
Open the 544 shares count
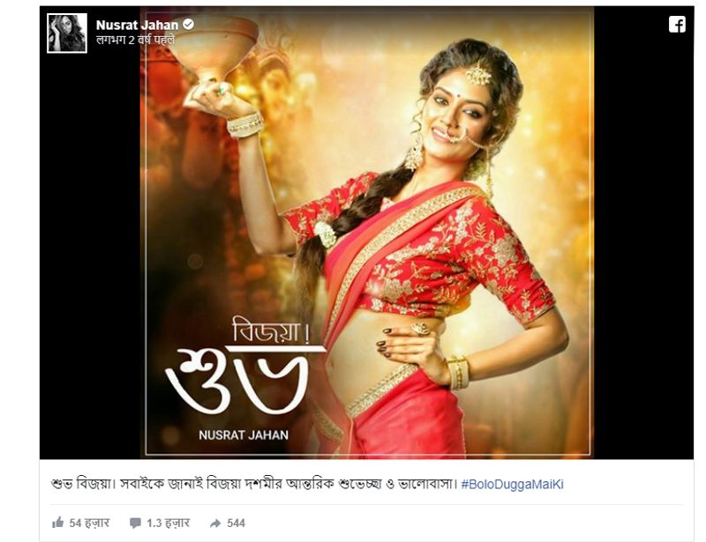(236, 523)
